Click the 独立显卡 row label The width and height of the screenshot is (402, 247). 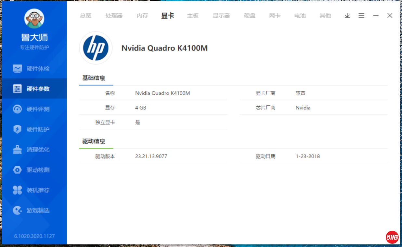[105, 122]
